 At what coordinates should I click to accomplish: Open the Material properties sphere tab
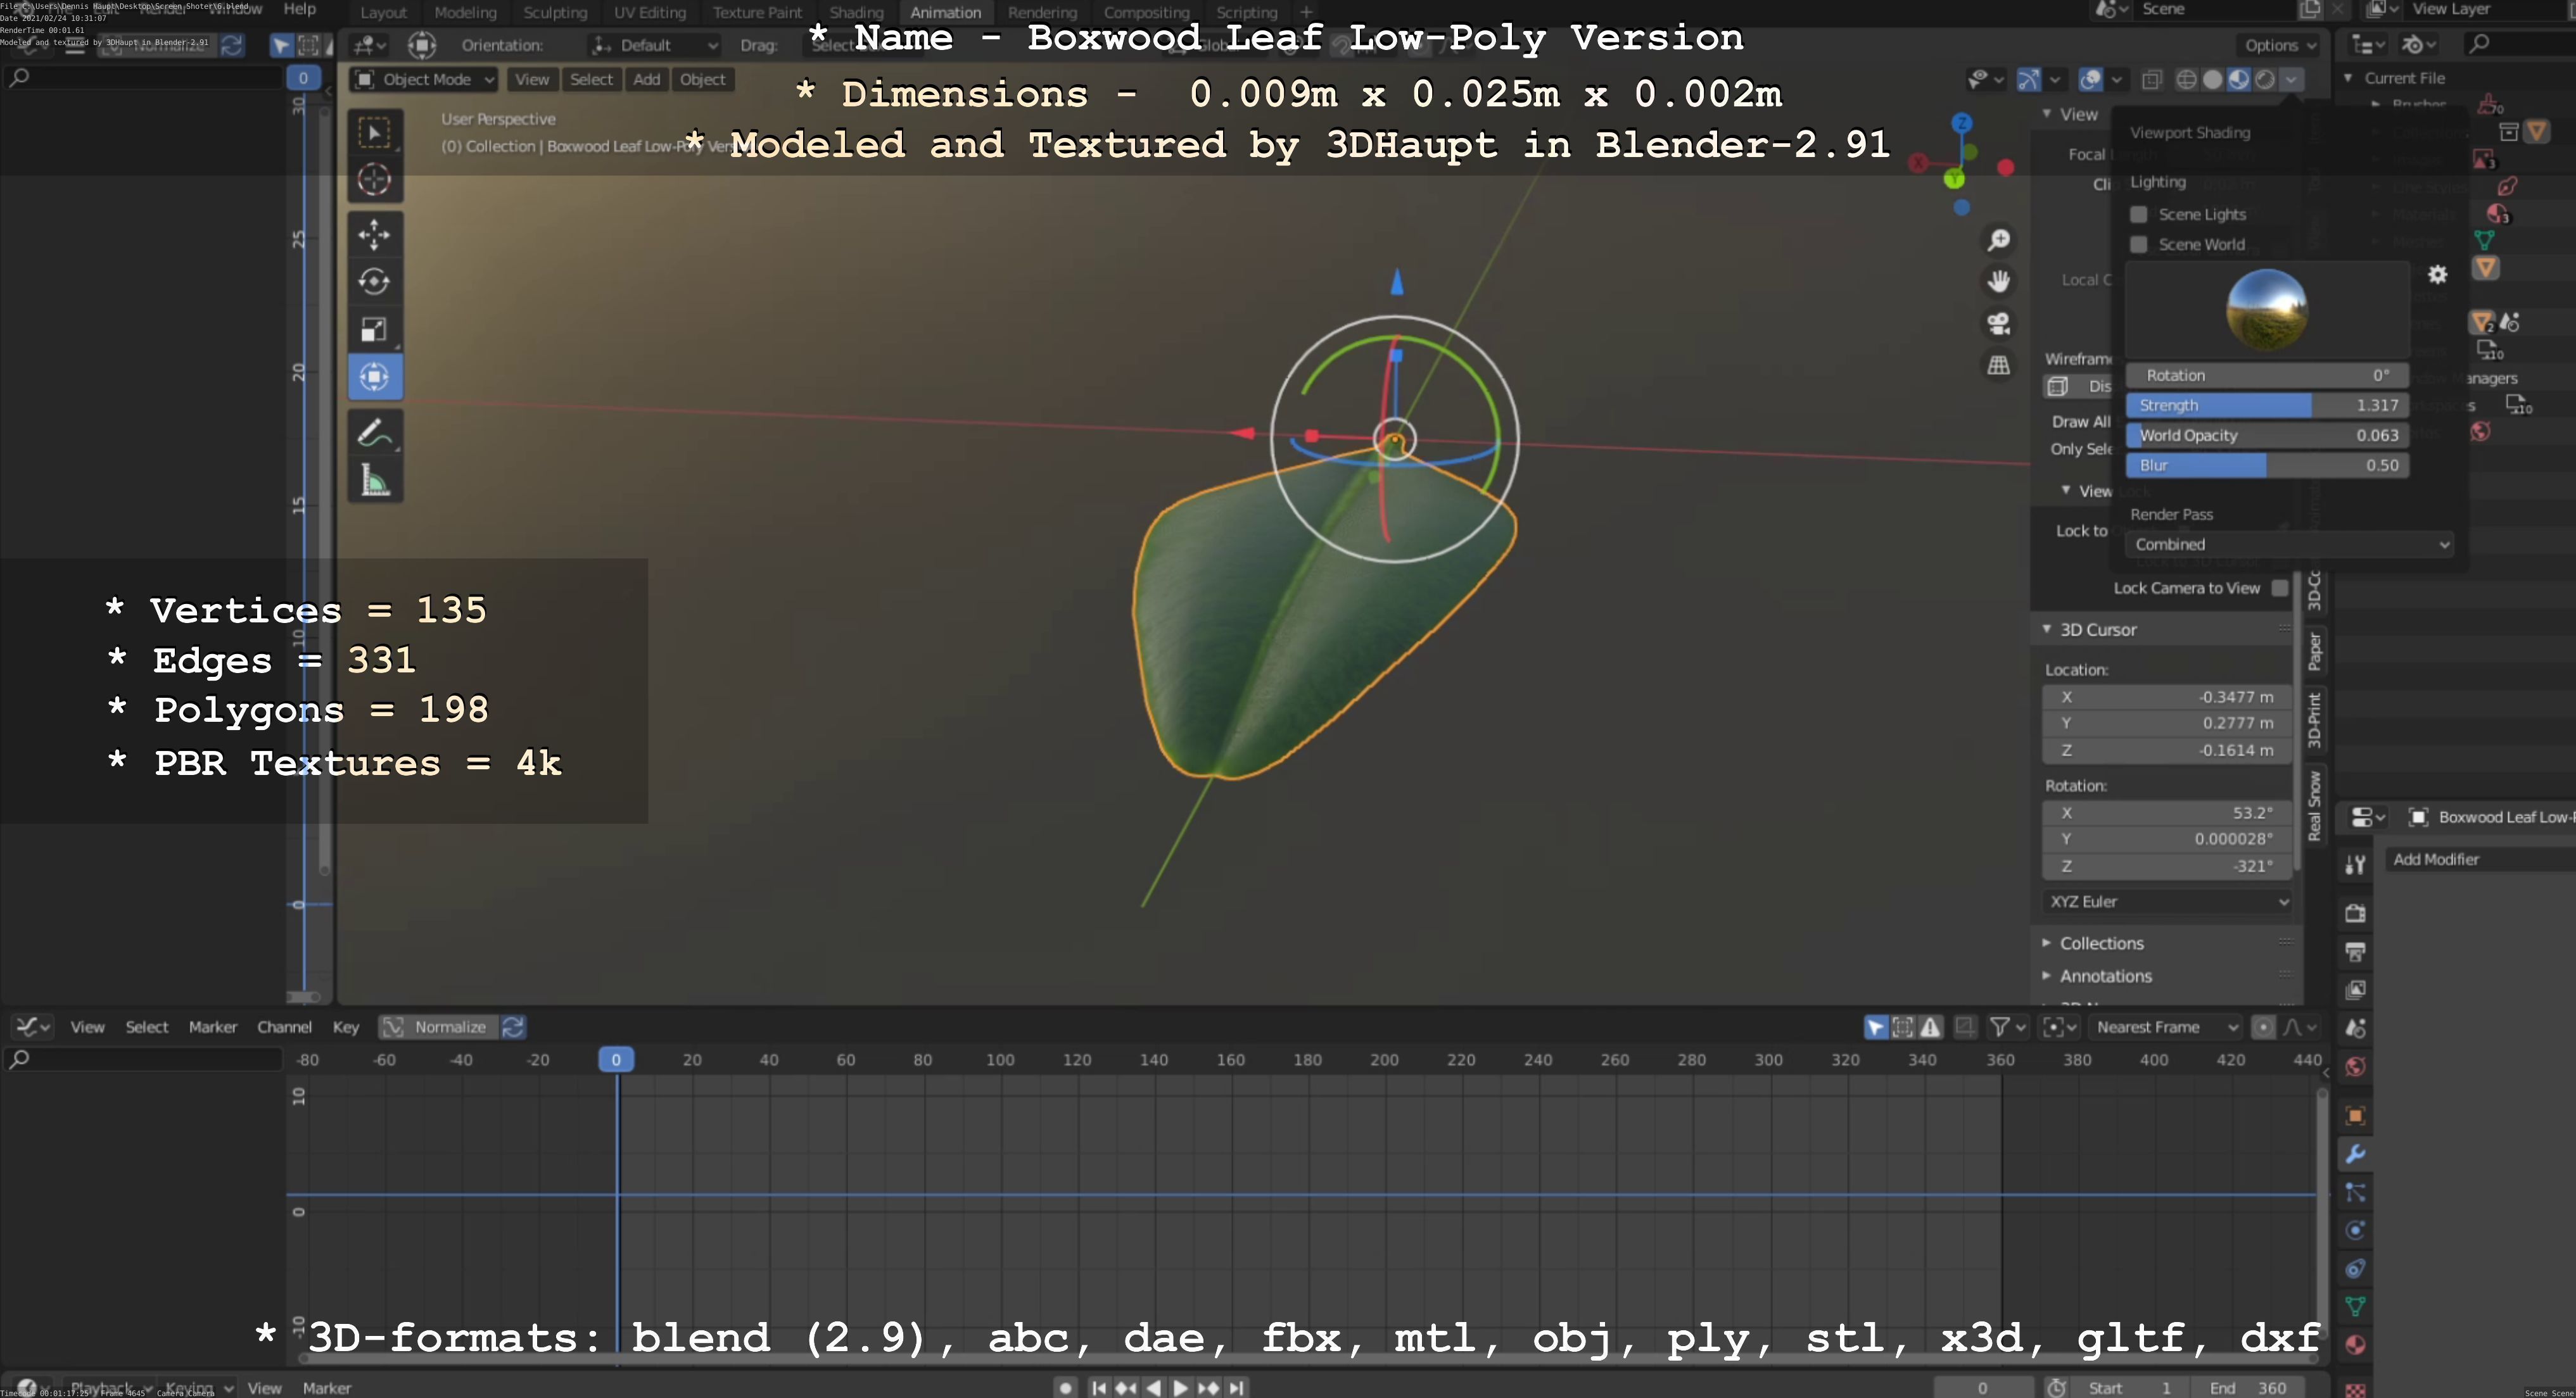click(2355, 1345)
